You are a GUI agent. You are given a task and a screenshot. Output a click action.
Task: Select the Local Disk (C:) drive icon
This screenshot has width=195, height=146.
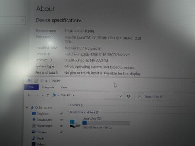click(x=75, y=124)
